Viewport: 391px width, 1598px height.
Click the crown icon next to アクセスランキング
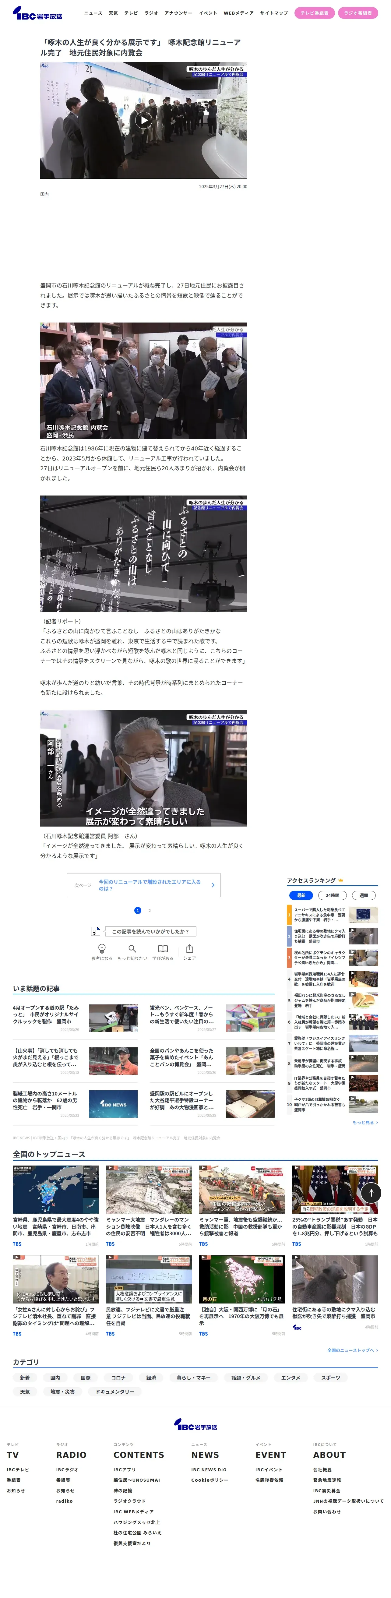click(341, 880)
